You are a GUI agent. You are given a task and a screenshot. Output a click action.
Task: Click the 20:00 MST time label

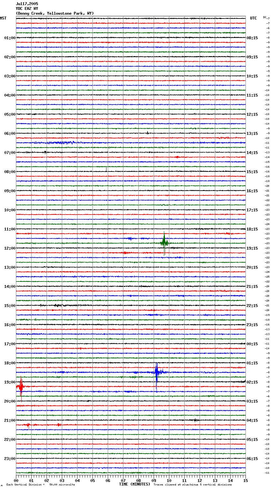point(10,401)
